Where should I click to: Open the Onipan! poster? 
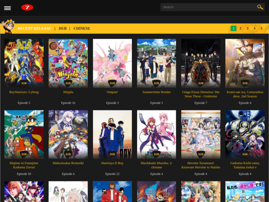(113, 63)
